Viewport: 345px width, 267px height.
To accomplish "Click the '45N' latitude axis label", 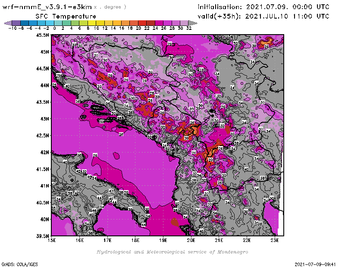I will [44, 52].
